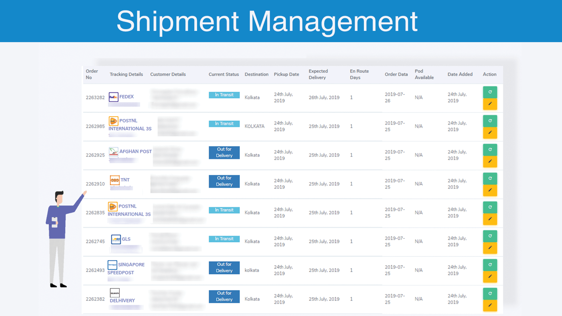This screenshot has height=316, width=562.
Task: Click the In Transit badge on order 2263282
Action: click(x=224, y=95)
